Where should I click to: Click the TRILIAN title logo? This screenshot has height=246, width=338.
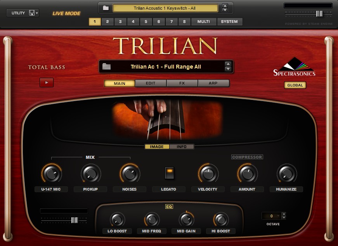pos(165,46)
